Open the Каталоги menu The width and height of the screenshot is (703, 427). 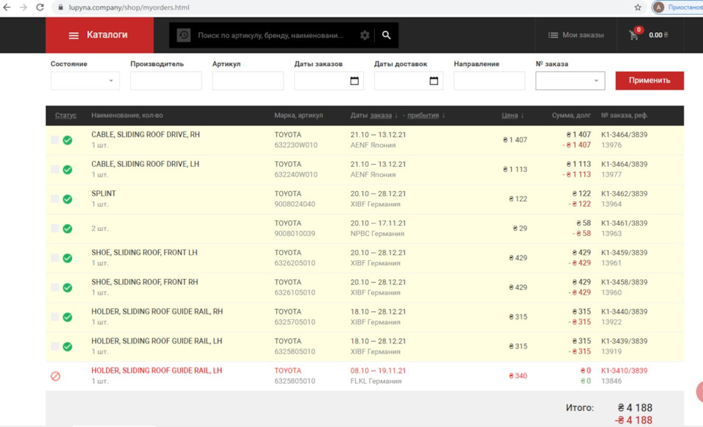(x=100, y=35)
